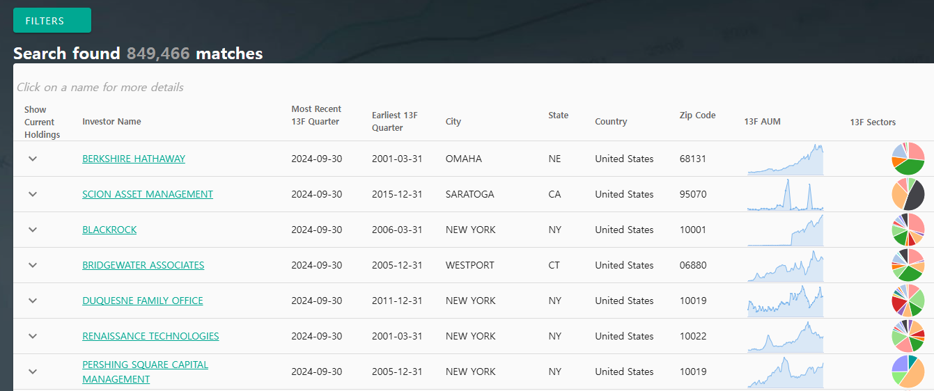Click the Earliest 13F Quarter header

[395, 122]
